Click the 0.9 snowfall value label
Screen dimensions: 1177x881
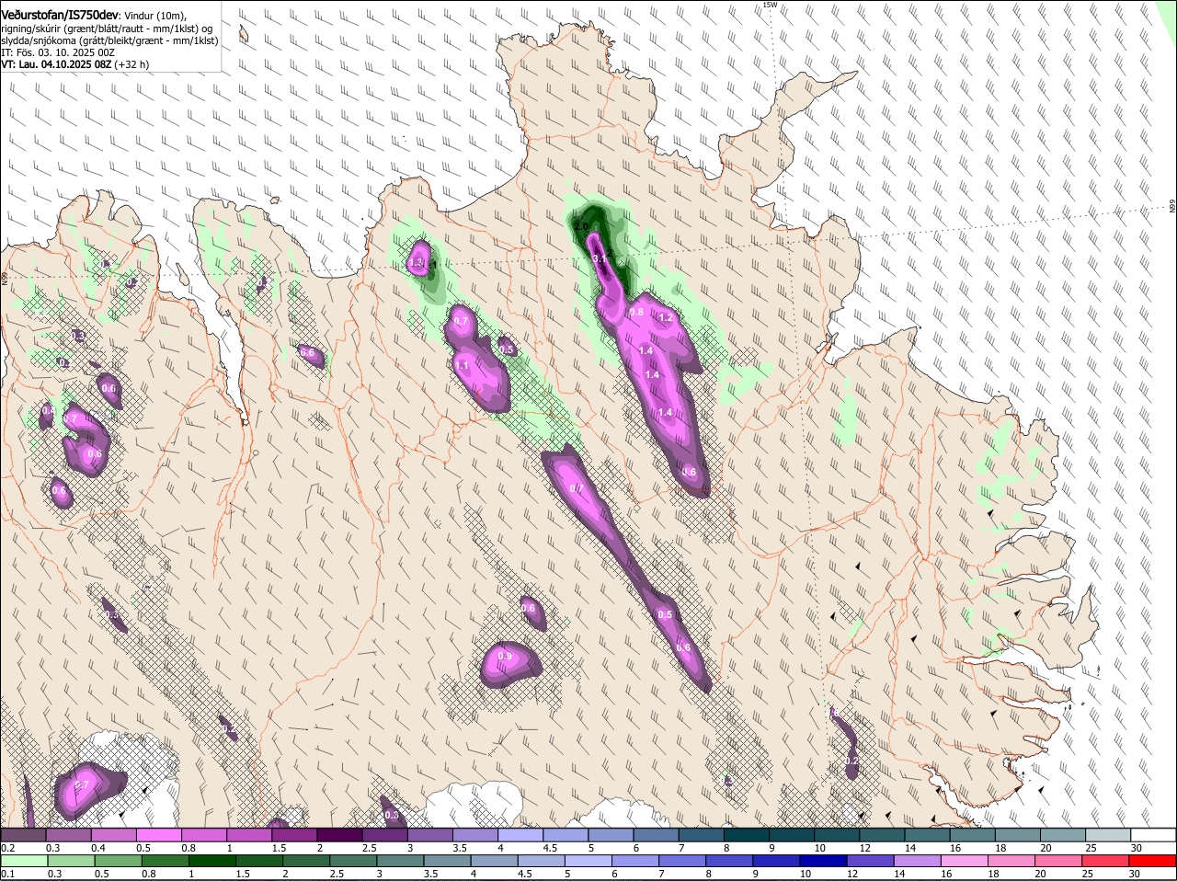point(504,656)
